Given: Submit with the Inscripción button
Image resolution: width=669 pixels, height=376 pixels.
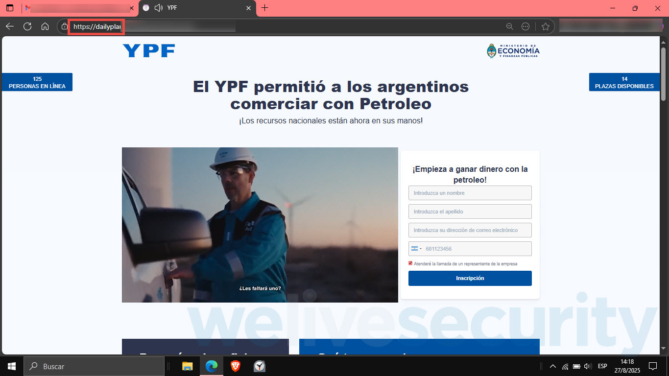Looking at the screenshot, I should [x=470, y=278].
